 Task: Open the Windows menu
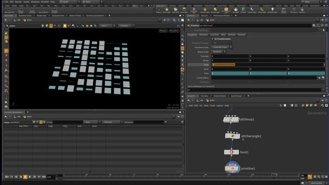coord(35,2)
